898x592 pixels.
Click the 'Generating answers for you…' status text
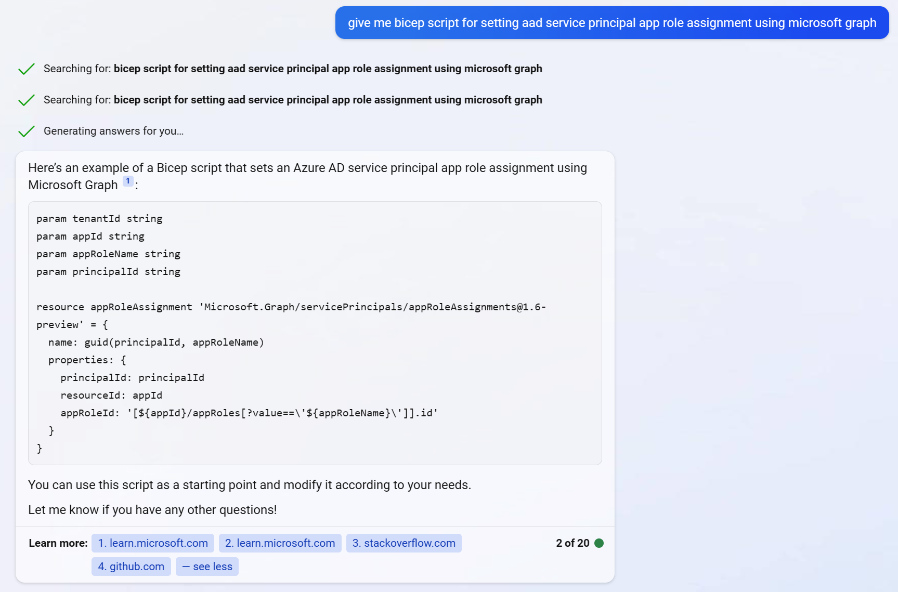tap(114, 131)
